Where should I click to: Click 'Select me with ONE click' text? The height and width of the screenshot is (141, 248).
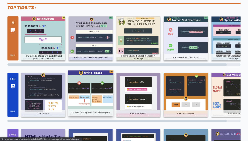pyautogui.click(x=137, y=90)
